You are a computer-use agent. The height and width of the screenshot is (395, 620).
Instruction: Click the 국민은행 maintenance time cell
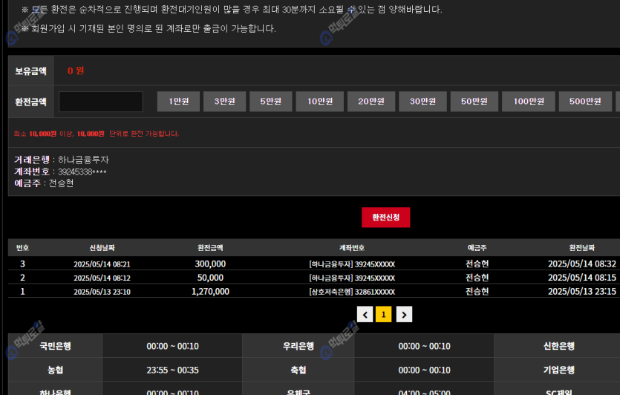(172, 346)
